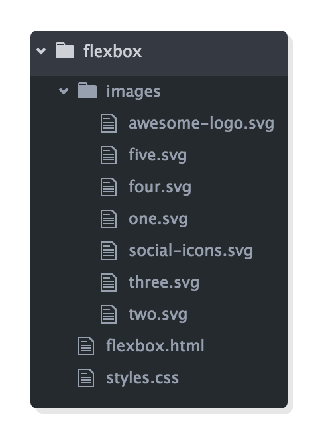Click file icon next to one.svg
318x439 pixels.
109,219
